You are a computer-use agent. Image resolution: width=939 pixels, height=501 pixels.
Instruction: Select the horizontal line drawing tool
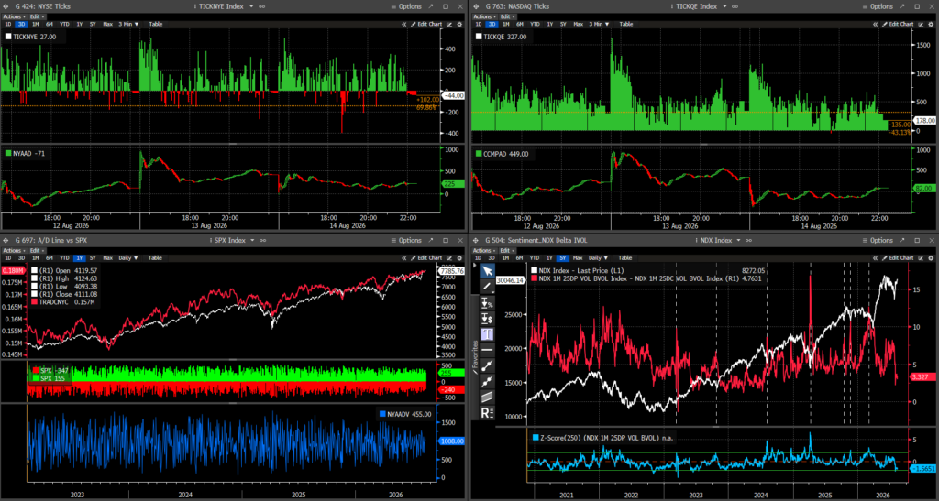(488, 350)
